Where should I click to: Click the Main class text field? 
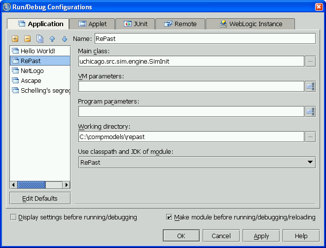pos(191,61)
